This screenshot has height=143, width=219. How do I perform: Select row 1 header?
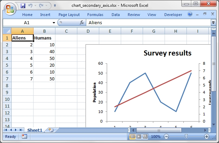pos(7,38)
